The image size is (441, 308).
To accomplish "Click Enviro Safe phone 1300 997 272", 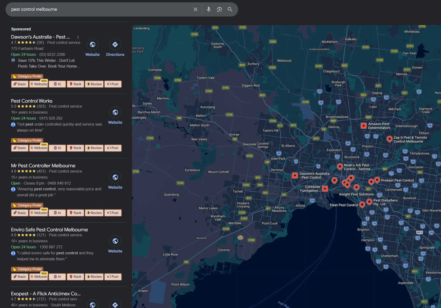I will pos(51,247).
